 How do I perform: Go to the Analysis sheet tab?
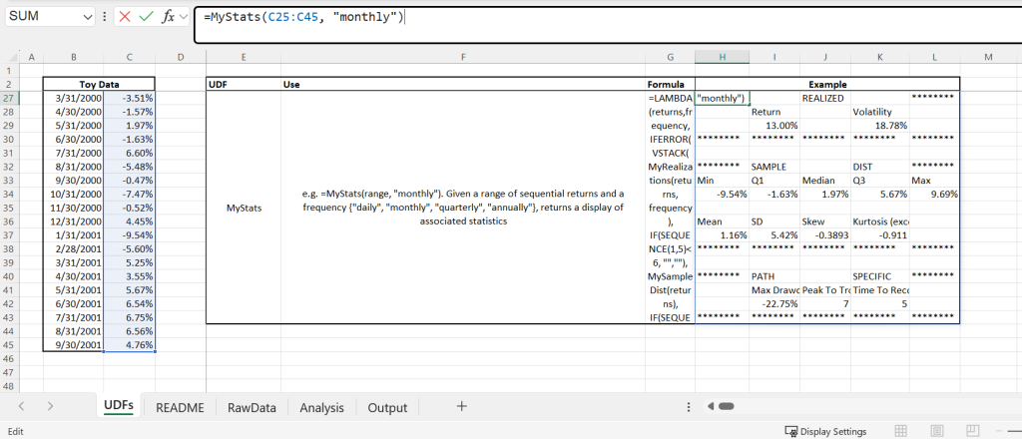click(x=321, y=407)
